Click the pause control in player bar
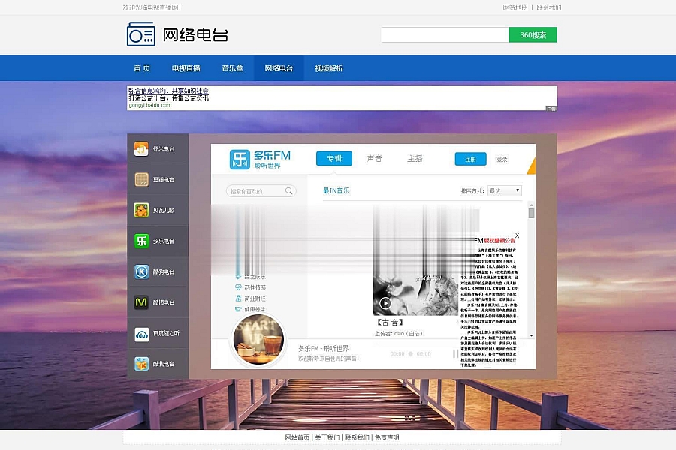 click(455, 353)
